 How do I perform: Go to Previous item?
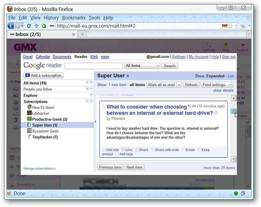110,167
